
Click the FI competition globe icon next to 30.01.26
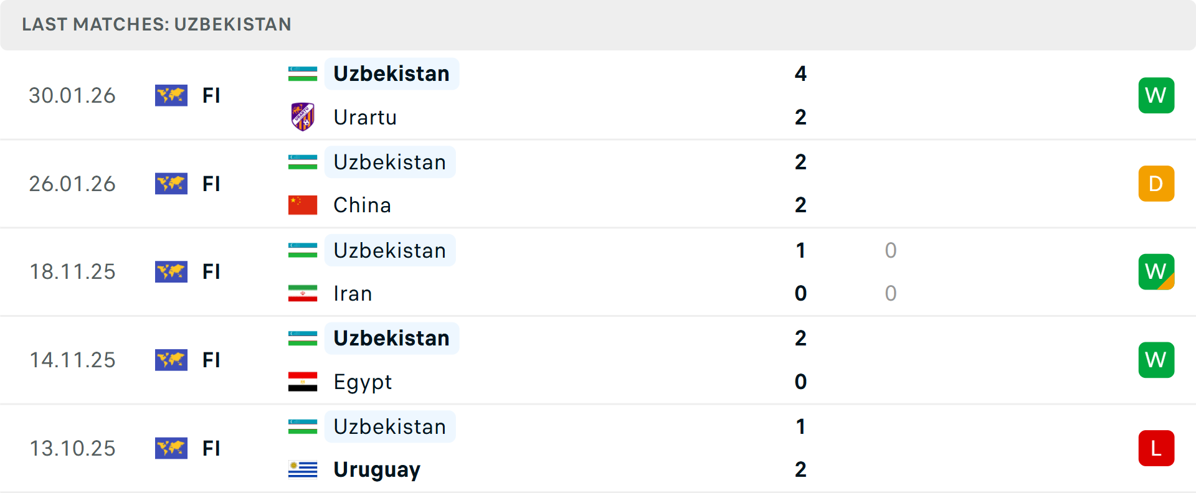coord(171,95)
